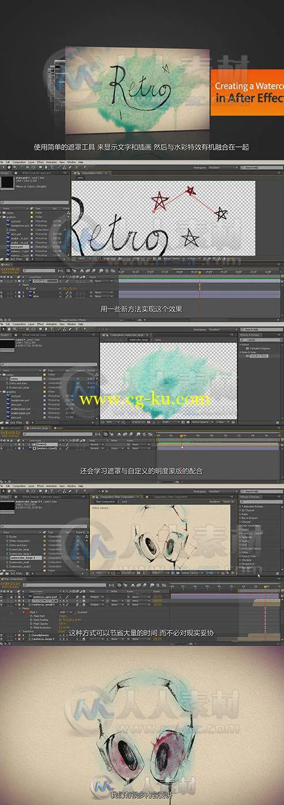The width and height of the screenshot is (284, 805).
Task: Select stars.psd thumbnail in the Retro-window project panel
Action: tap(7, 183)
